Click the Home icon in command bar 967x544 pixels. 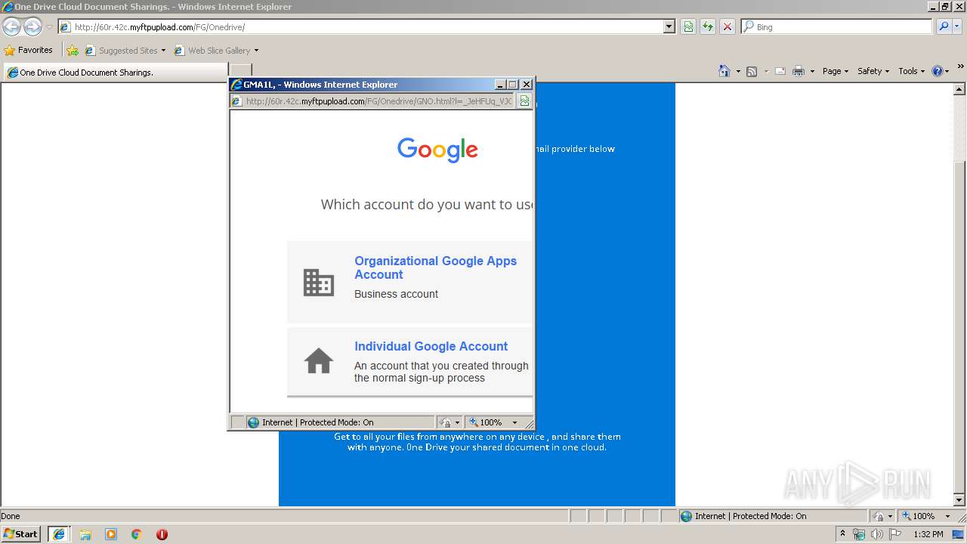[724, 71]
